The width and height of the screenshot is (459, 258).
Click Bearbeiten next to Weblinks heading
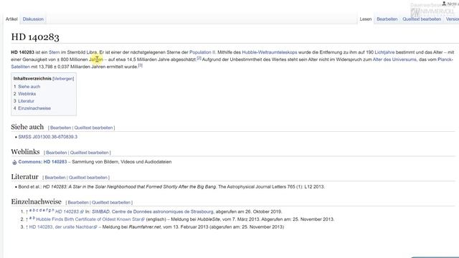point(57,153)
